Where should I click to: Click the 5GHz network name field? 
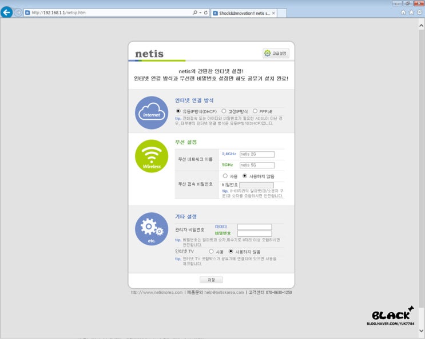click(257, 165)
